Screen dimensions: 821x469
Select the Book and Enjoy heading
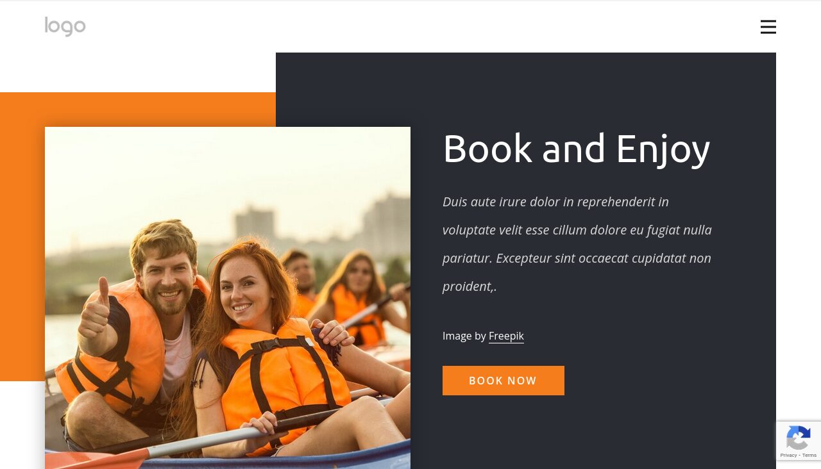point(576,149)
